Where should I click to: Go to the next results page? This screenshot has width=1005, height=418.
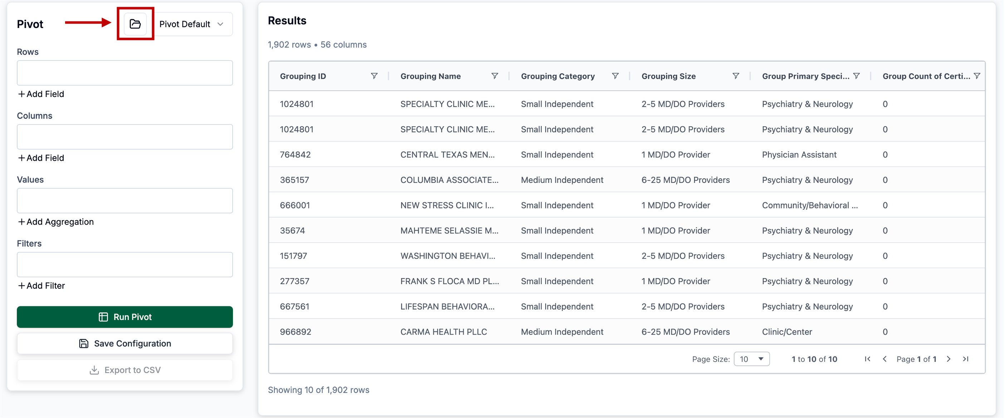tap(948, 359)
